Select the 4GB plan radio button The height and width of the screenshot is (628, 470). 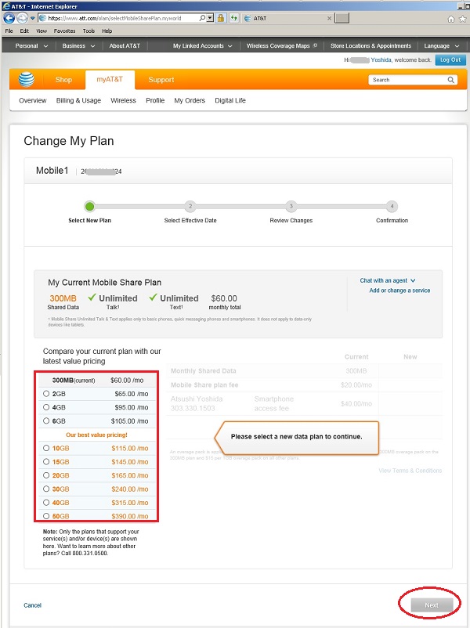(x=46, y=407)
